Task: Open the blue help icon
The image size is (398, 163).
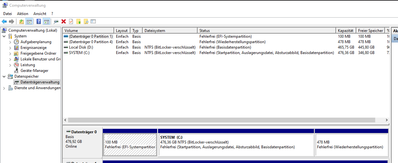Action: (39, 21)
